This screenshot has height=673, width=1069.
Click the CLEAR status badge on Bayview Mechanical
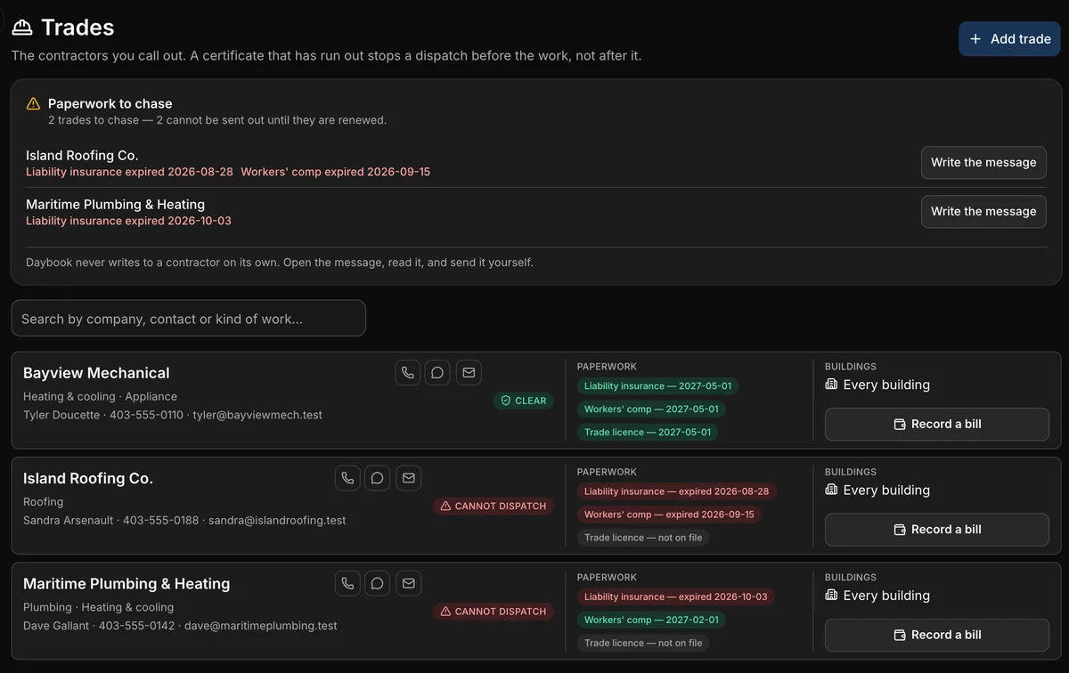[x=523, y=401]
